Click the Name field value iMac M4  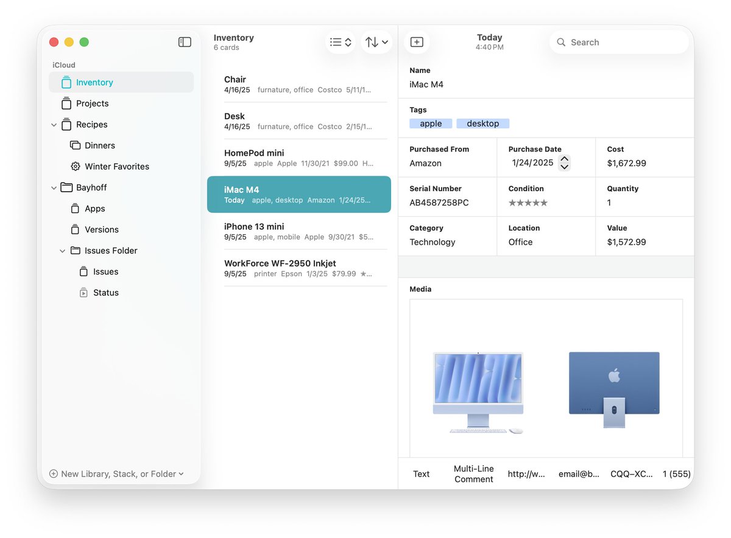426,85
